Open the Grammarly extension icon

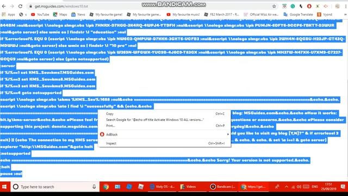tap(293, 6)
